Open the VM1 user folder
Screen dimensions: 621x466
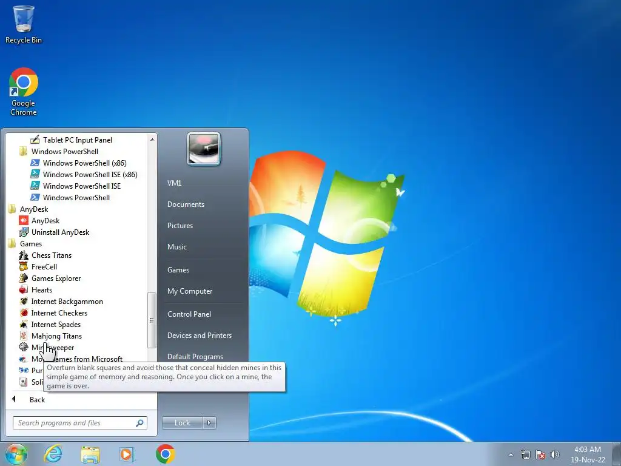174,183
